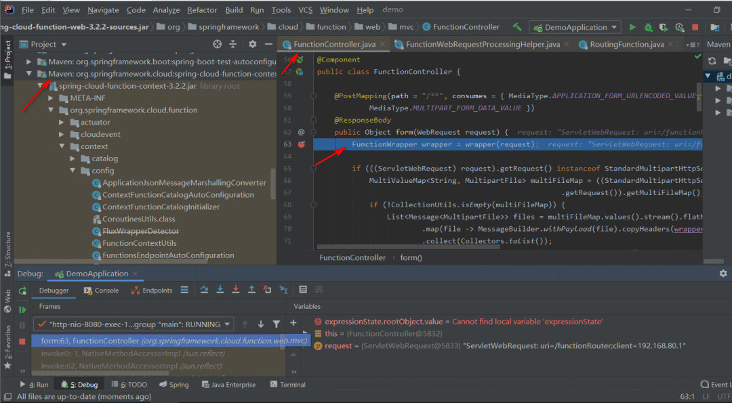Expand the actuator package

[62, 122]
